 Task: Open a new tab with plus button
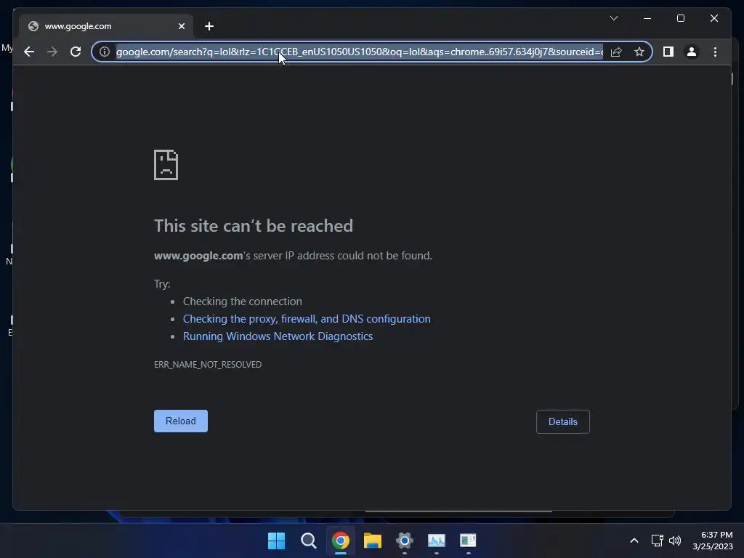[209, 26]
